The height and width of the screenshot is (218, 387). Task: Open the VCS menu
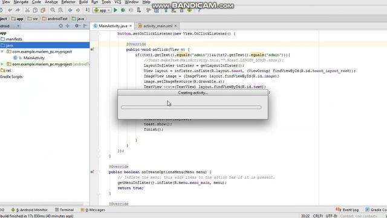118,2
